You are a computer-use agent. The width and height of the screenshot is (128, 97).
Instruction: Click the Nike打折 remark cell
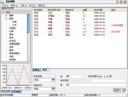coord(115,32)
